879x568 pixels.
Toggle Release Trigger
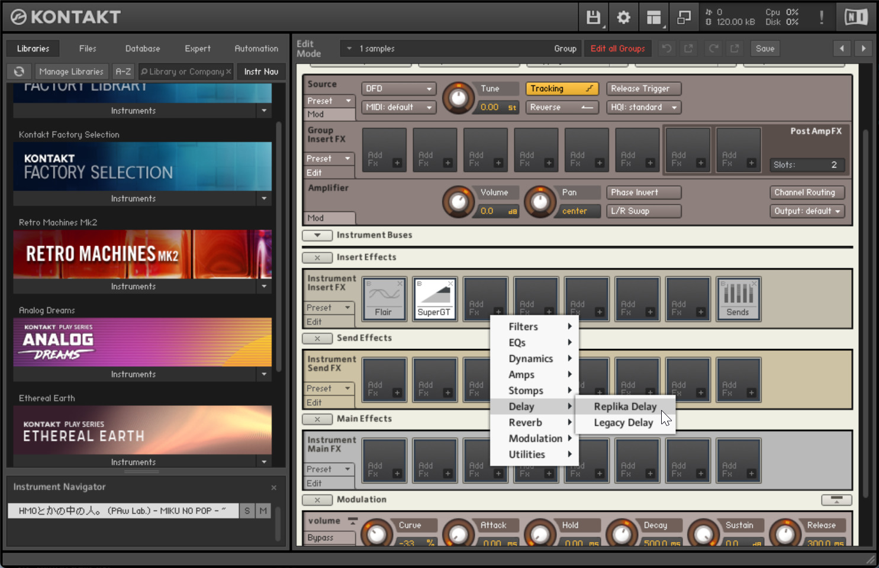click(x=643, y=89)
